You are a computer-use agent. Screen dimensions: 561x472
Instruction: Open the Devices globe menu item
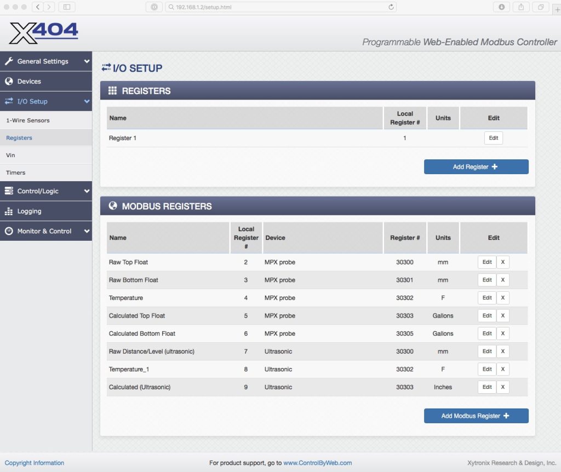coord(29,82)
